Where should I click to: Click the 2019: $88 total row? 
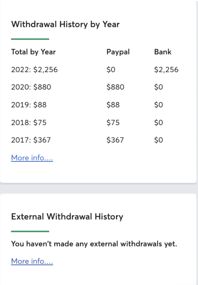[x=29, y=105]
